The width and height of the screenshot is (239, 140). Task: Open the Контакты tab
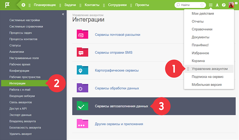92,5
